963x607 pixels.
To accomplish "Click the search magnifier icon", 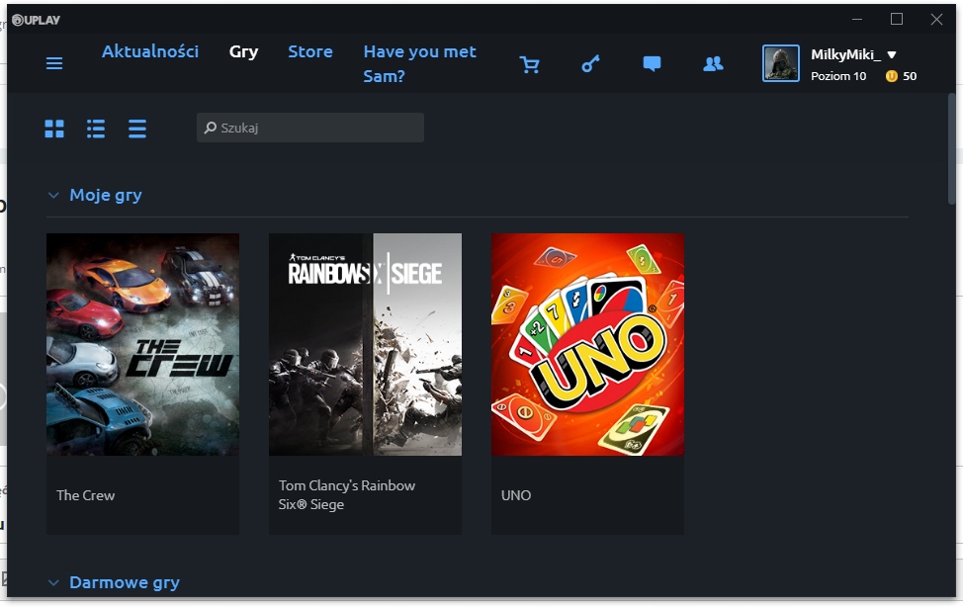I will pyautogui.click(x=210, y=128).
